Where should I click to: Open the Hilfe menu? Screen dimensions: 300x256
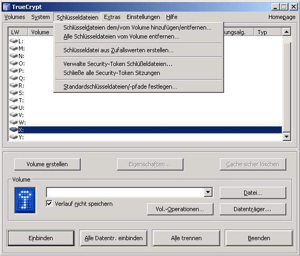[x=172, y=17]
